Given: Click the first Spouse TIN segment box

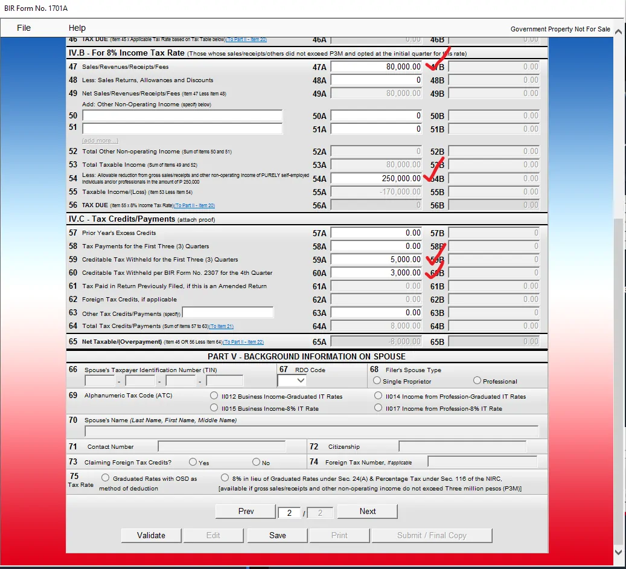Looking at the screenshot, I should click(x=100, y=381).
